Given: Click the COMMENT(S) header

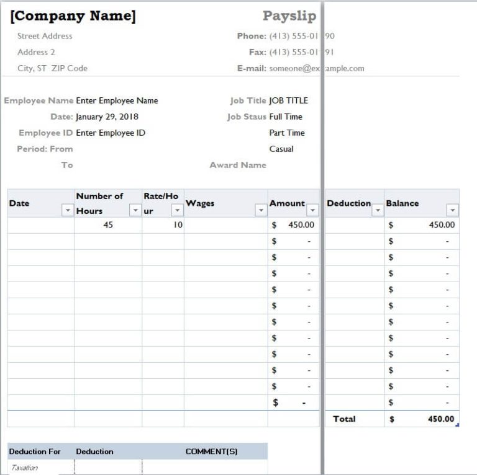Looking at the screenshot, I should (211, 451).
